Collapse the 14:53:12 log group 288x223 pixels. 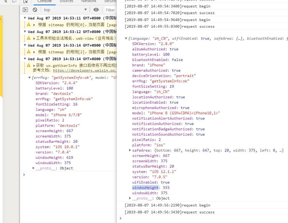coord(25,31)
